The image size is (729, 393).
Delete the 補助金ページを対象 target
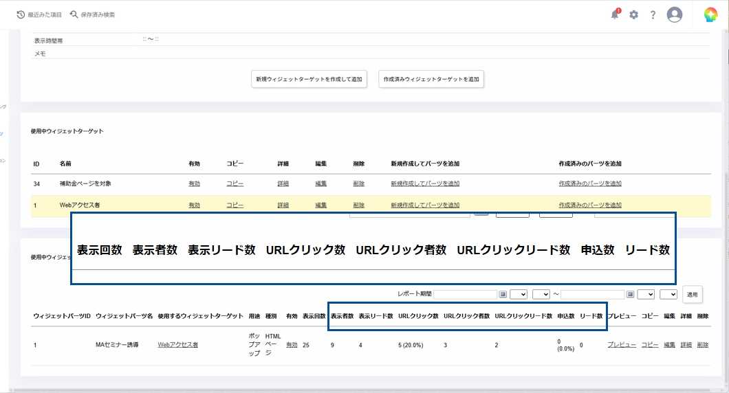pyautogui.click(x=358, y=184)
